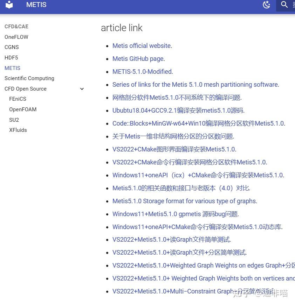Open the XFluids sub-item
Image resolution: width=295 pixels, height=305 pixels.
(x=18, y=130)
